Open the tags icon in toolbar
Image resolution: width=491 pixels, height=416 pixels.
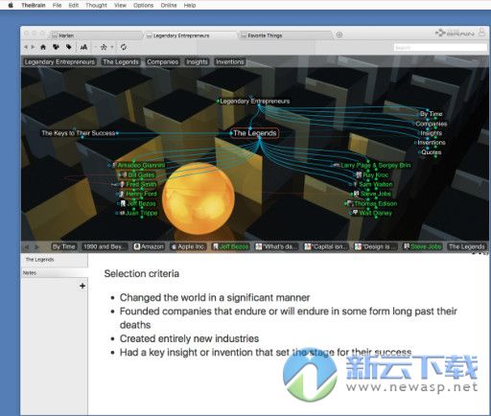68,47
